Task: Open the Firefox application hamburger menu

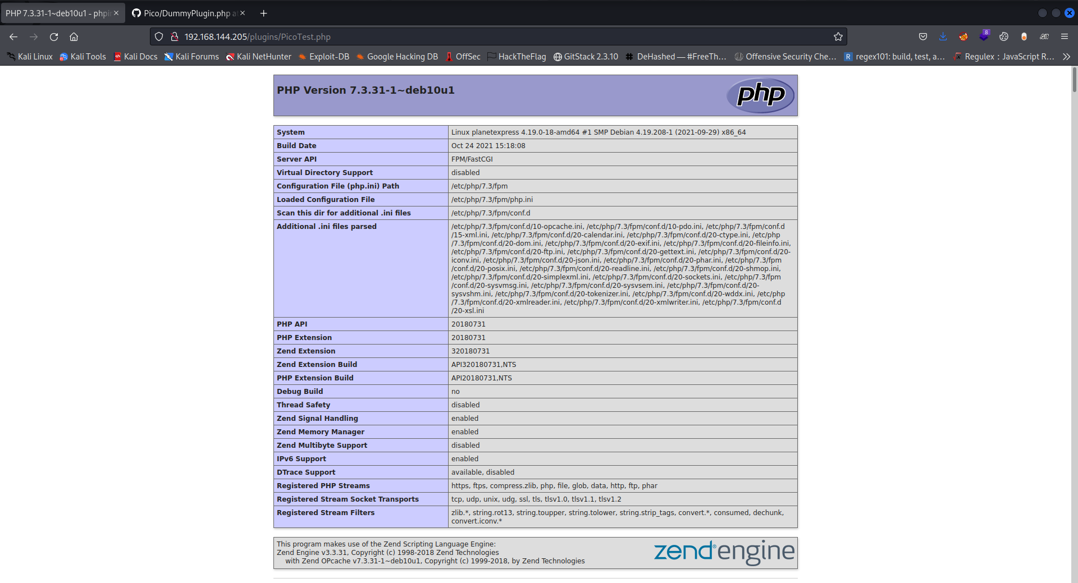Action: pos(1065,36)
